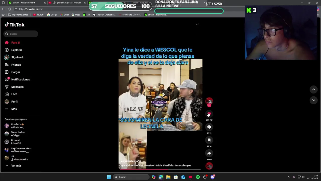Open Mensajes inbox
The width and height of the screenshot is (321, 181).
tap(14, 87)
